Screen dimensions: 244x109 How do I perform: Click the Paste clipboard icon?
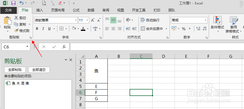8,21
